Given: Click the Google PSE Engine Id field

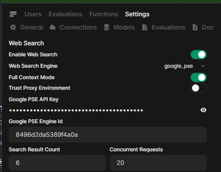Looking at the screenshot, I should 108,135.
